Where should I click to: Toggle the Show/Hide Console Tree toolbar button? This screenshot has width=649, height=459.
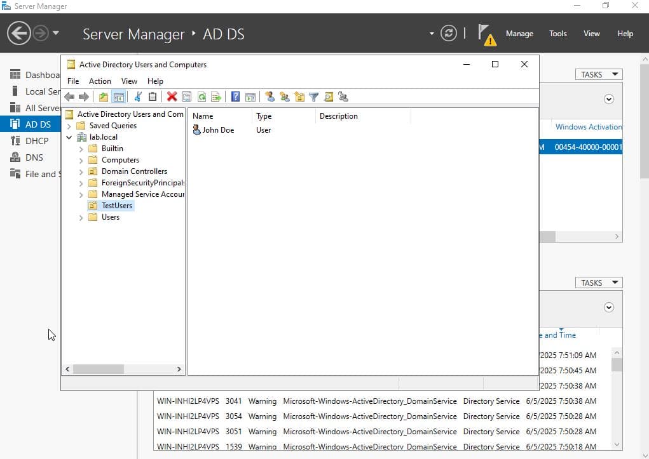118,96
